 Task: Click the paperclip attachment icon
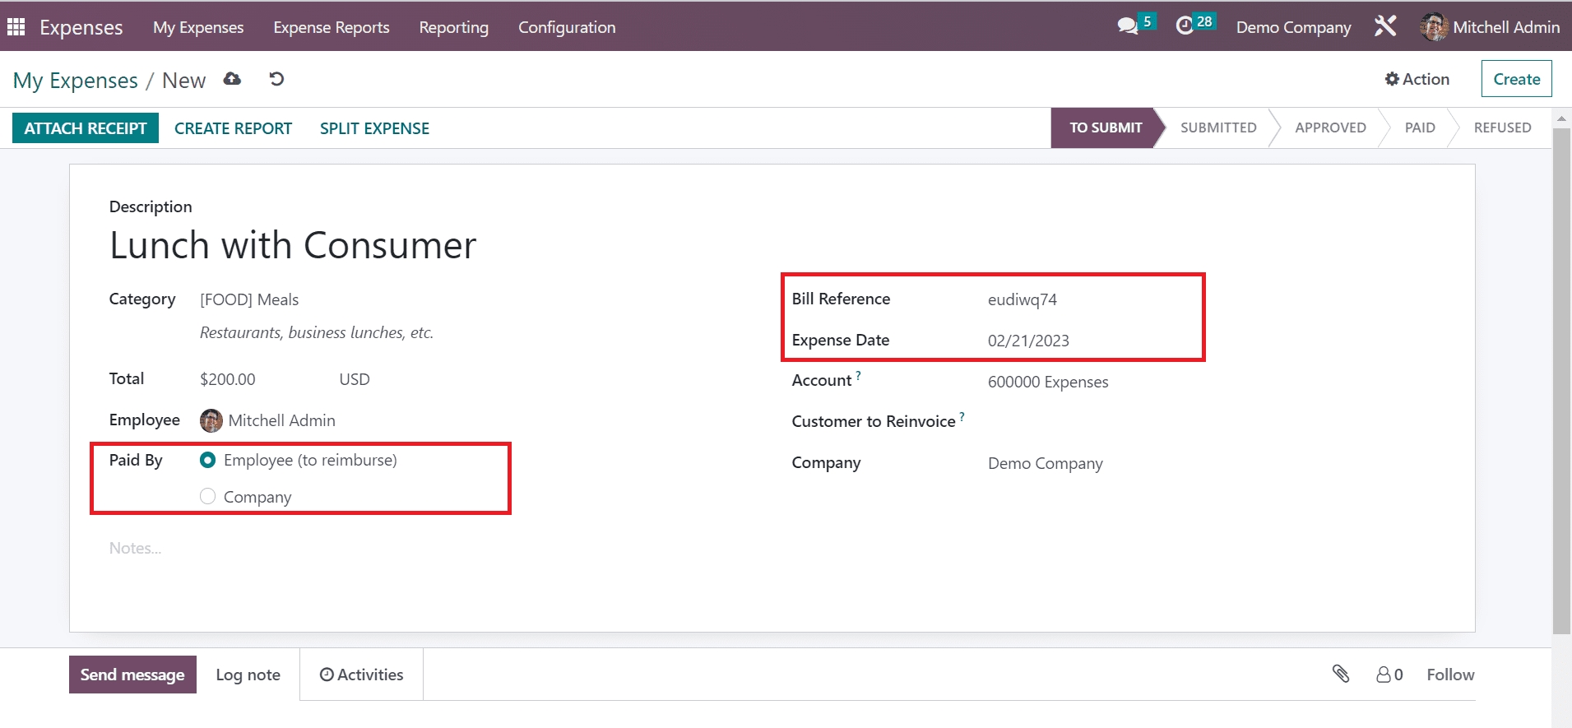click(1341, 675)
